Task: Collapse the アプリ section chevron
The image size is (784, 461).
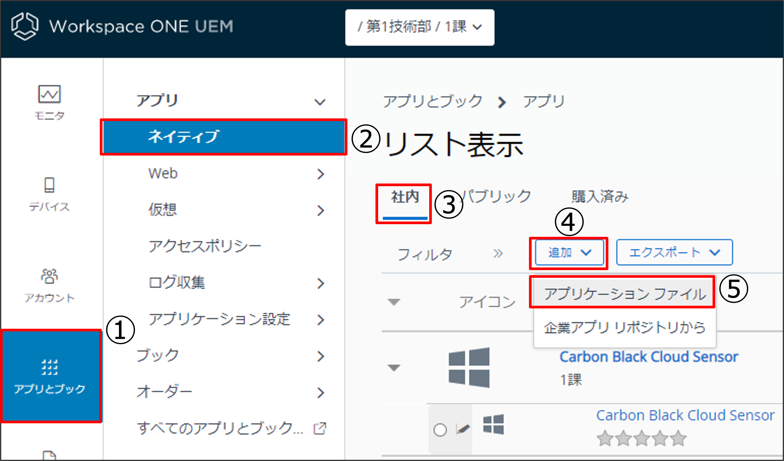Action: click(x=320, y=102)
